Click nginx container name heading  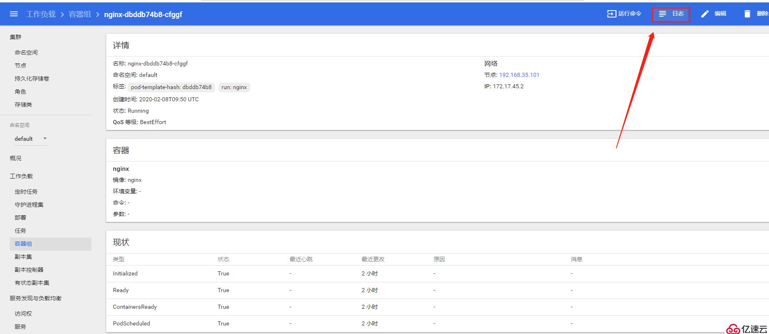pos(121,169)
